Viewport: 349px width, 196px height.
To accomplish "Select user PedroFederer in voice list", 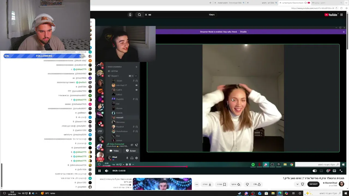I will [x=122, y=131].
